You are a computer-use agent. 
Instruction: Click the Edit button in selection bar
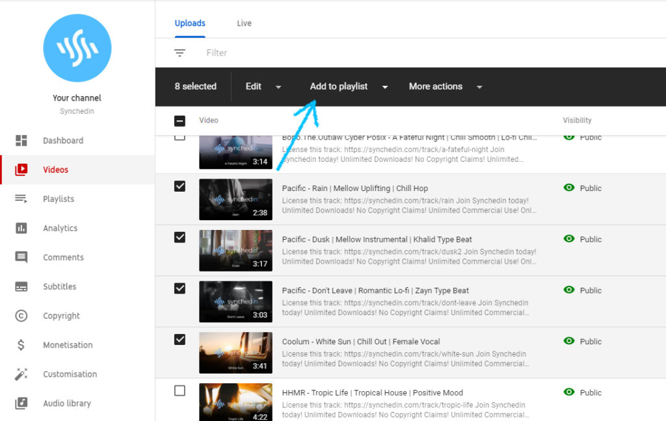pos(254,86)
